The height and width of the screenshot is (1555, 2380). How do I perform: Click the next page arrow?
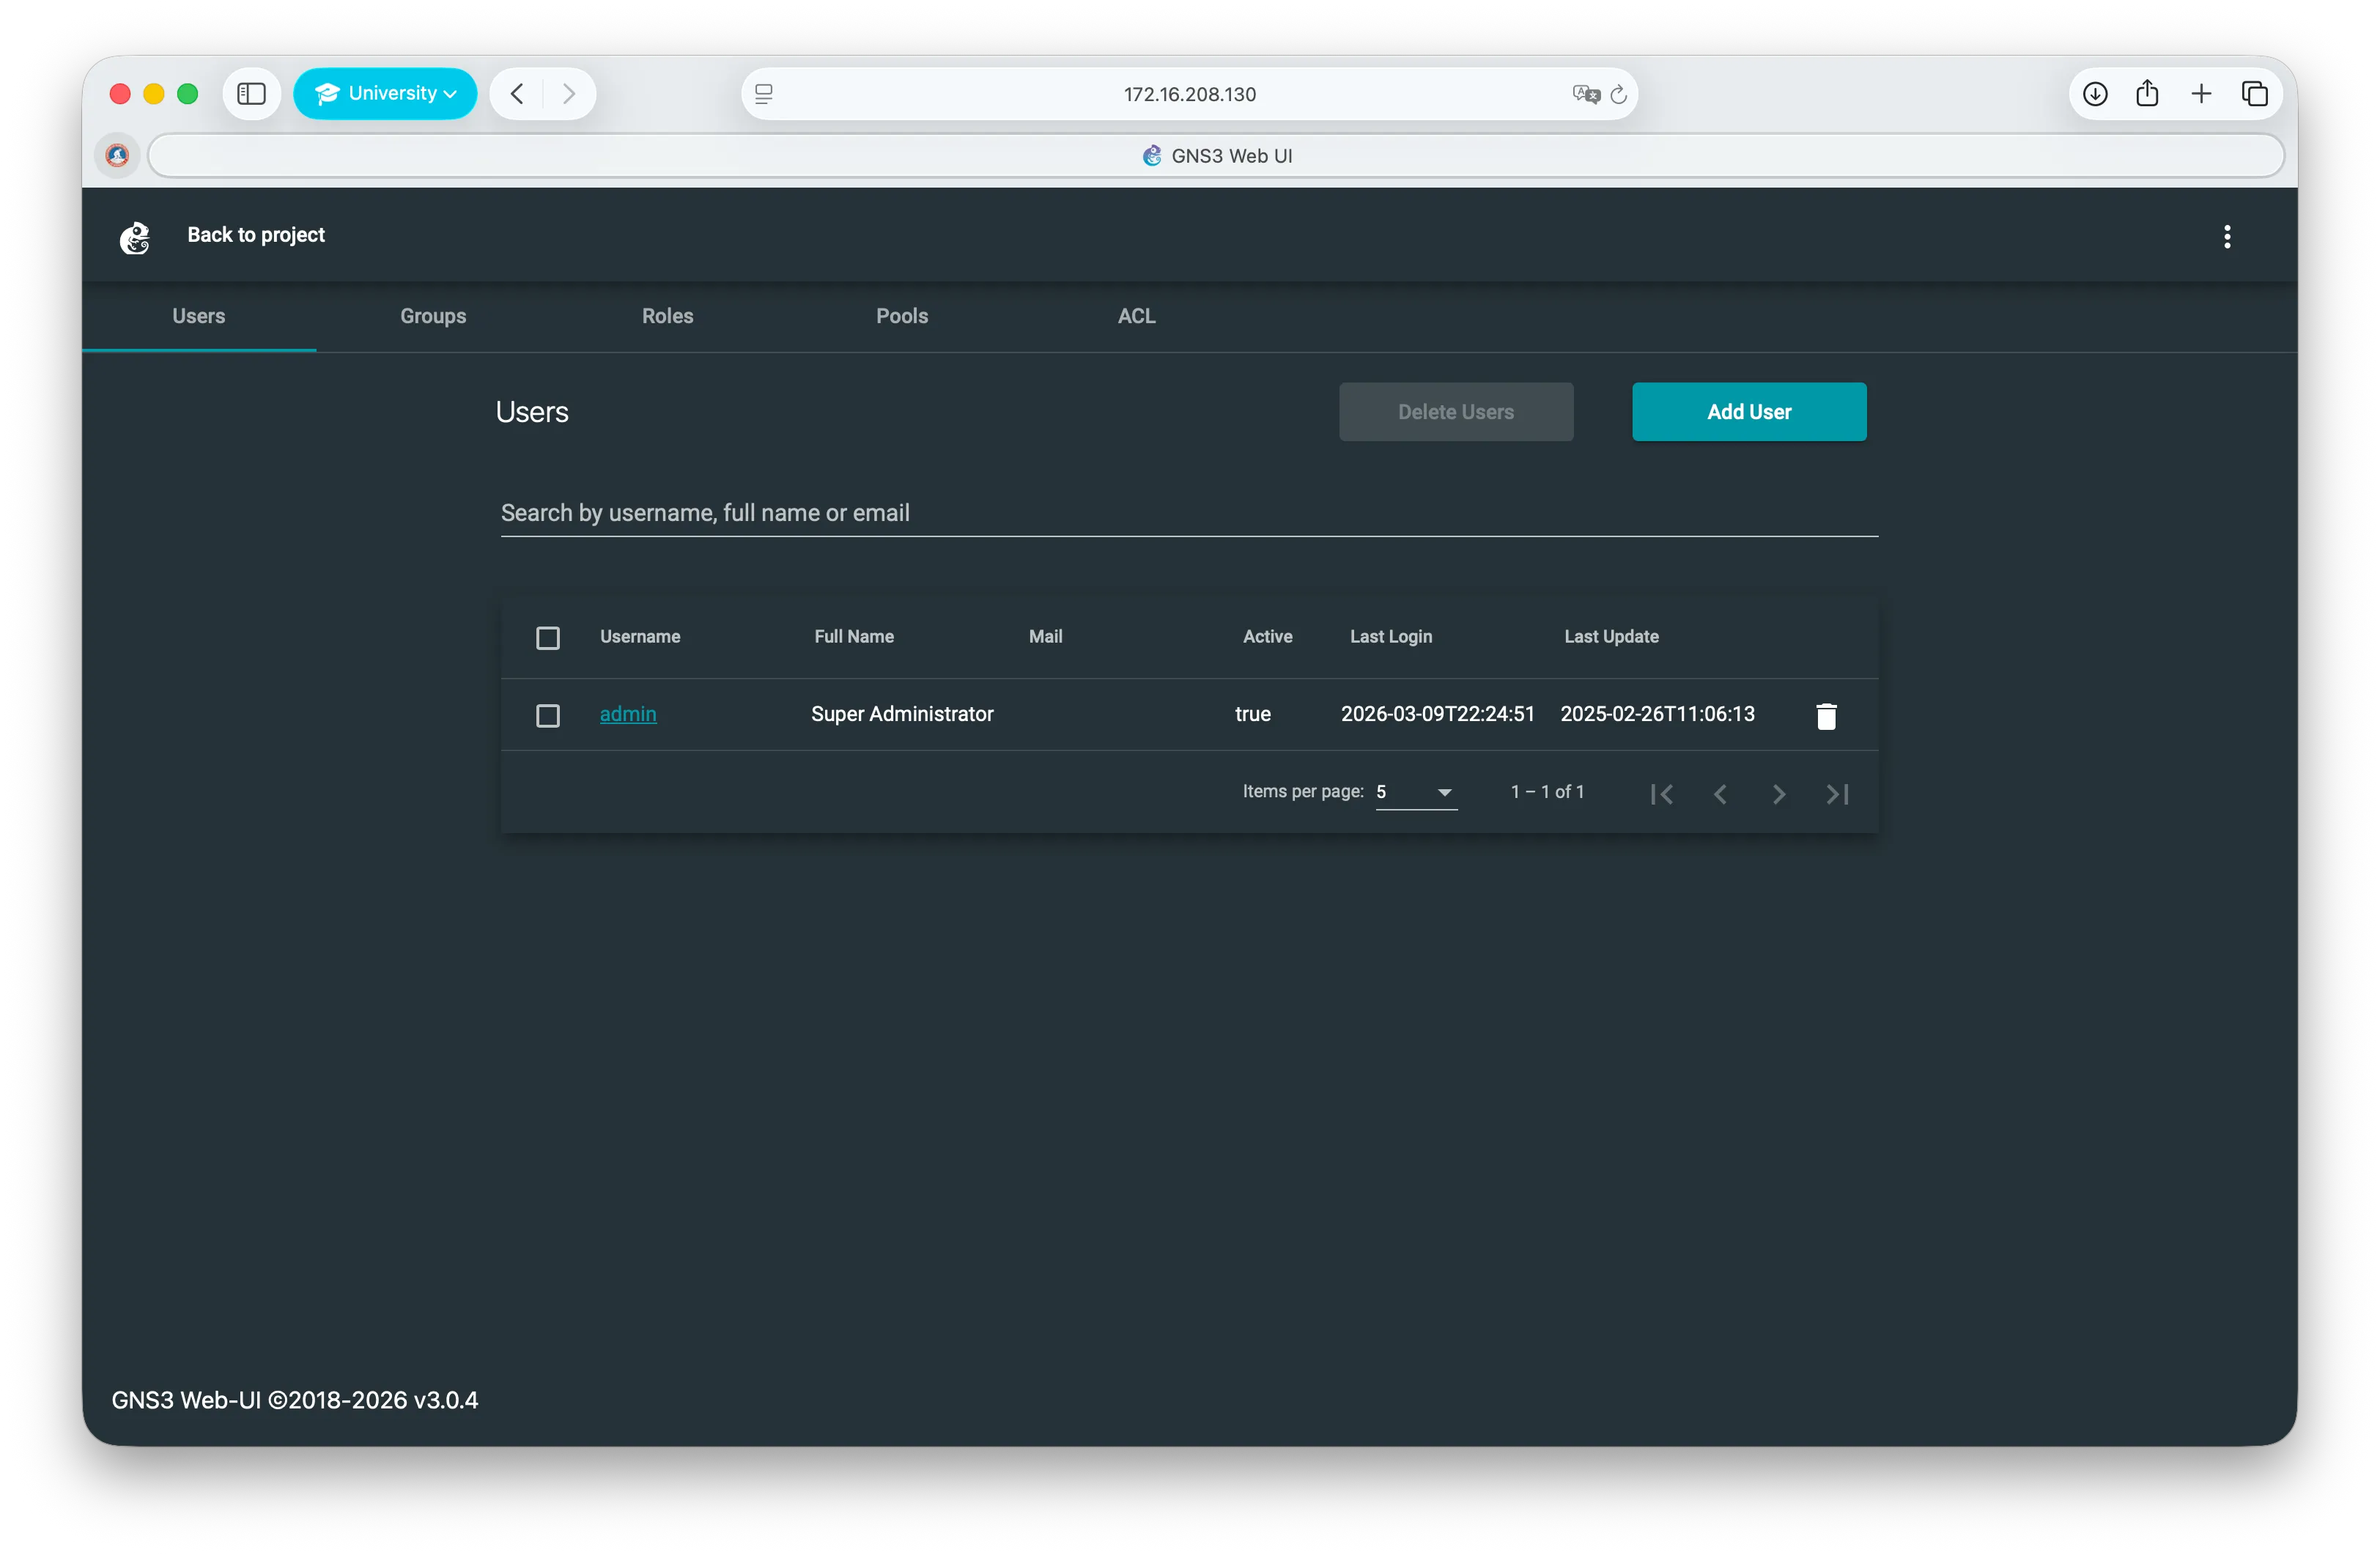pyautogui.click(x=1777, y=793)
